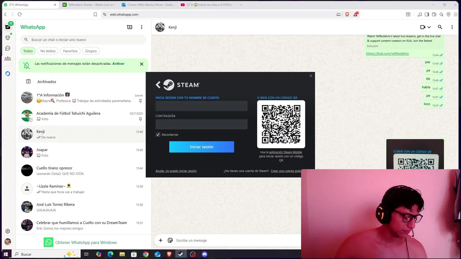
Task: Click the 'Crear una cuenta' link
Action: pos(286,171)
